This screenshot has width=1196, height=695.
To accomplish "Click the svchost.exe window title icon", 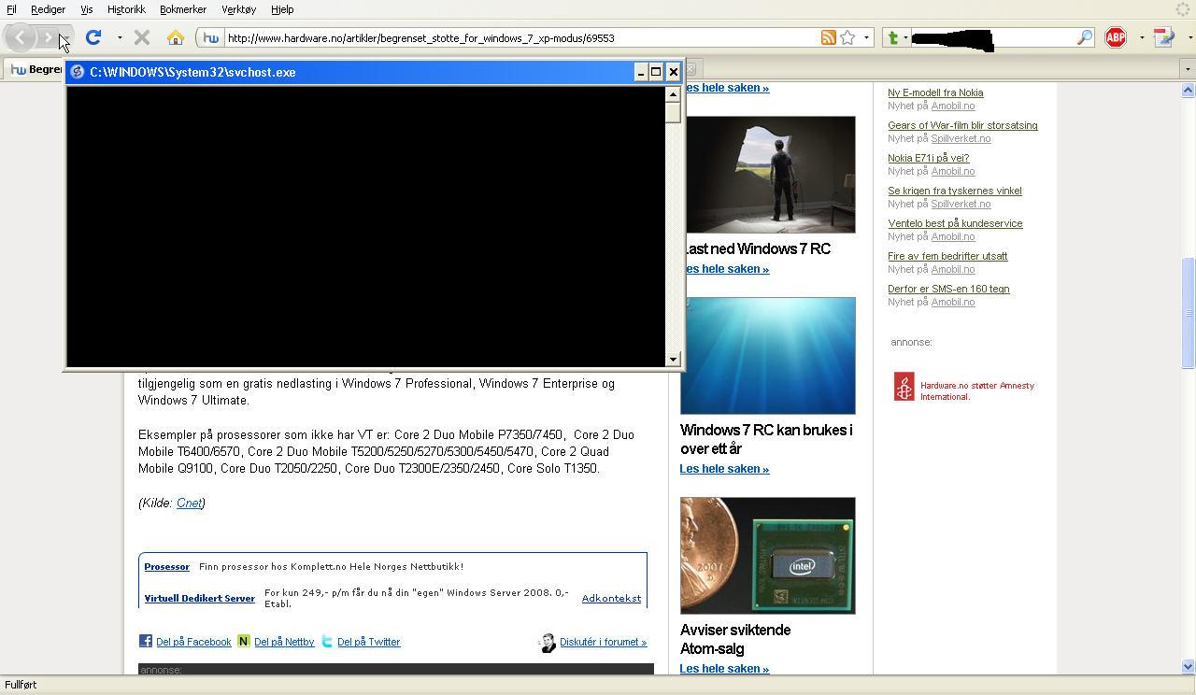I will (x=78, y=72).
